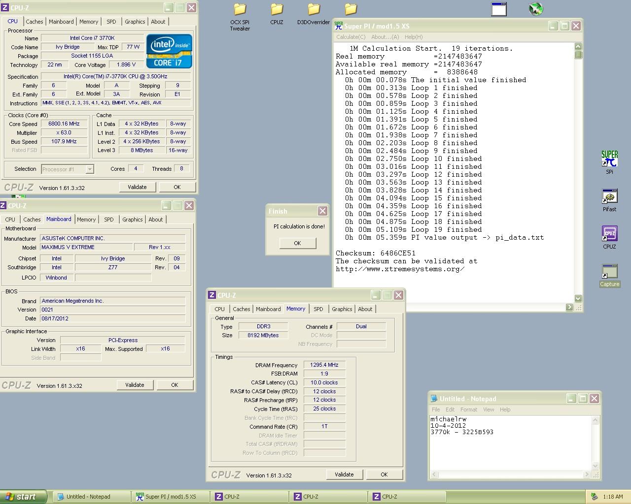This screenshot has height=504, width=631.
Task: Open the unlabeled fourth desktop folder
Action: tap(351, 9)
